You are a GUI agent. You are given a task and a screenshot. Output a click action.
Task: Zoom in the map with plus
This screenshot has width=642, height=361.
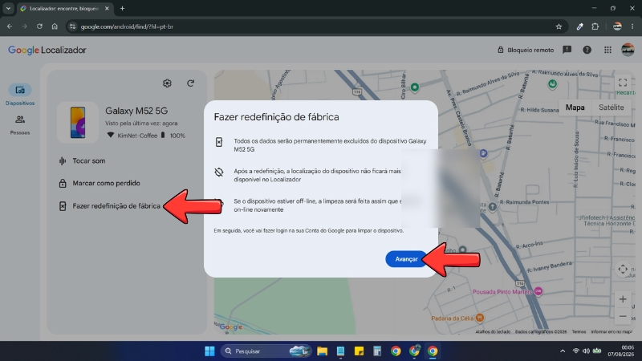[623, 299]
